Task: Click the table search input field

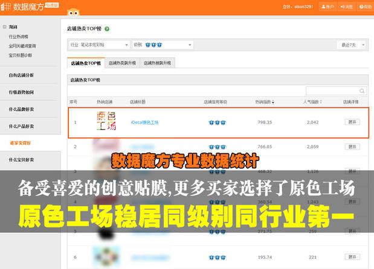Action: point(337,91)
